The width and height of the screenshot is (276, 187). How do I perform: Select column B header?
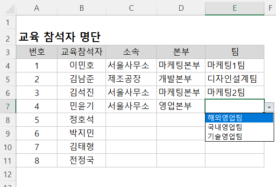(x=82, y=8)
